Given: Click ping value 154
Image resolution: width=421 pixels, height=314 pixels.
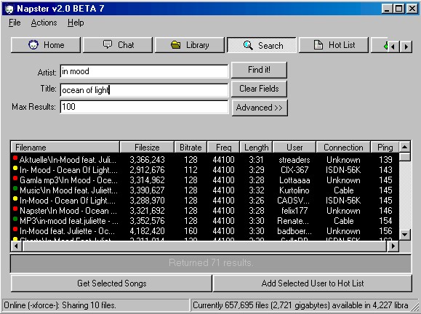Looking at the screenshot, I should pyautogui.click(x=385, y=221).
